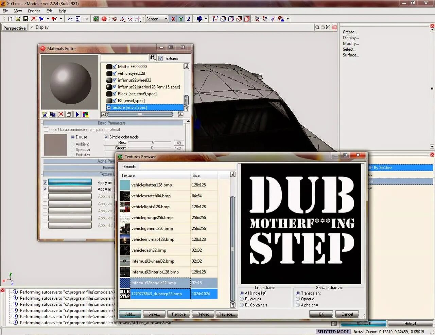435x335 pixels.
Task: Click the Perspective viewport tab
Action: click(x=14, y=28)
